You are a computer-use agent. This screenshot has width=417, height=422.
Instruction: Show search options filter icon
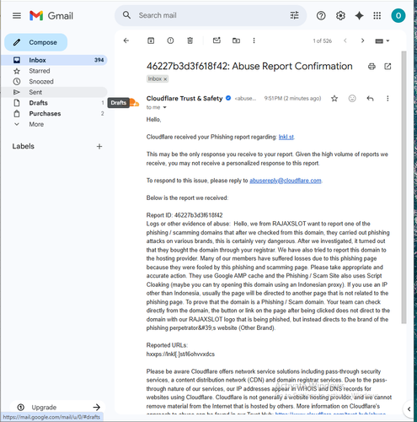coord(294,15)
